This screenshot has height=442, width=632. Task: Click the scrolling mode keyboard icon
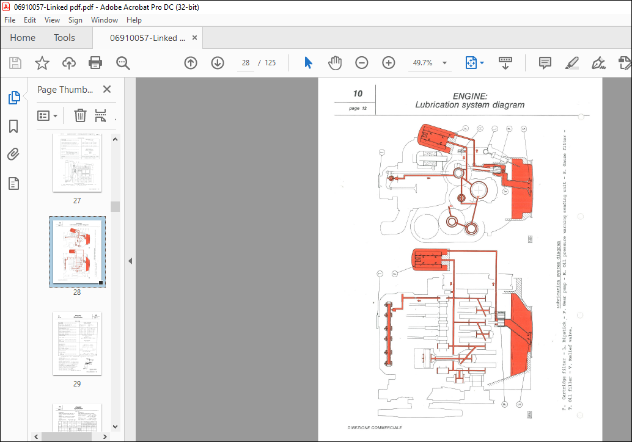(505, 63)
